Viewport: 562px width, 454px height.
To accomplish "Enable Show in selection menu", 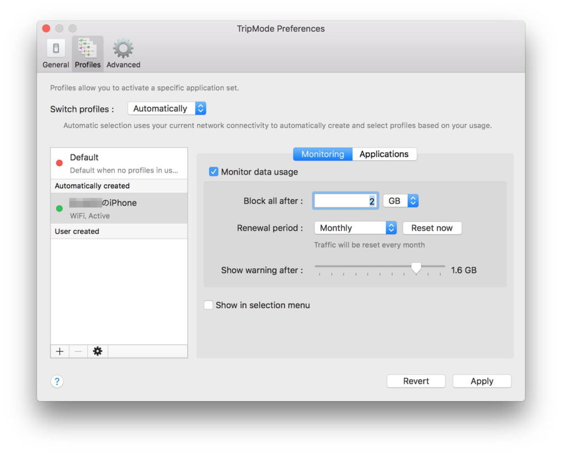I will coord(208,305).
